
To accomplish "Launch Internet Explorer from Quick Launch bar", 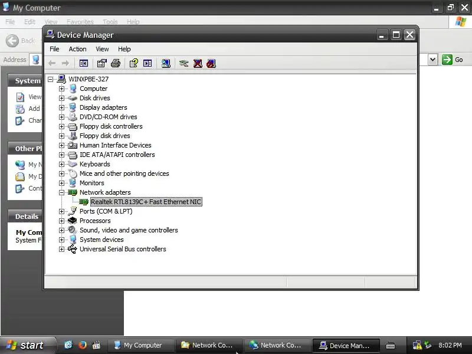I will click(68, 345).
